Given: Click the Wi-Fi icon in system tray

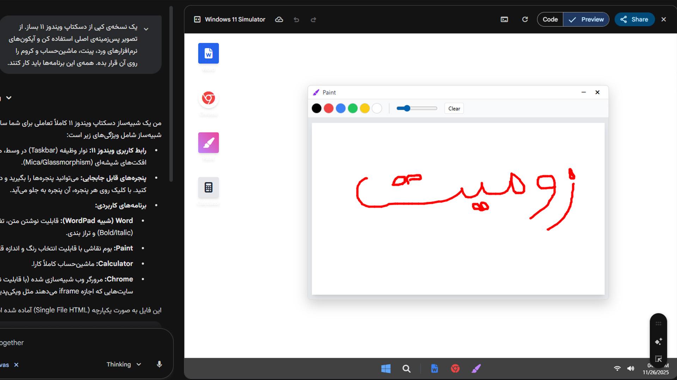Looking at the screenshot, I should [617, 368].
